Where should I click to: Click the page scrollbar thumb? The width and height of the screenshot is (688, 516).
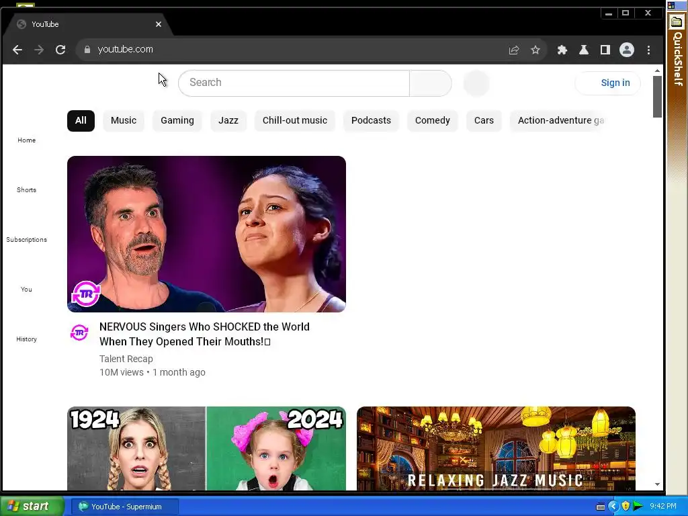pos(657,97)
